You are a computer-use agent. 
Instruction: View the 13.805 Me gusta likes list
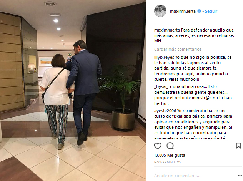pyautogui.click(x=170, y=155)
